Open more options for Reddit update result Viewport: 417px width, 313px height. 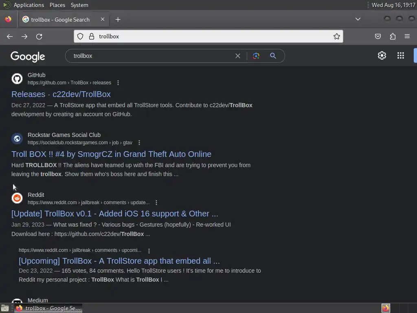pyautogui.click(x=156, y=203)
